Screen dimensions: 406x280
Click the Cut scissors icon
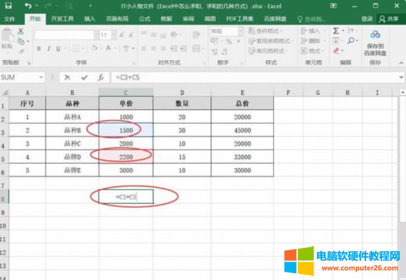pyautogui.click(x=21, y=31)
